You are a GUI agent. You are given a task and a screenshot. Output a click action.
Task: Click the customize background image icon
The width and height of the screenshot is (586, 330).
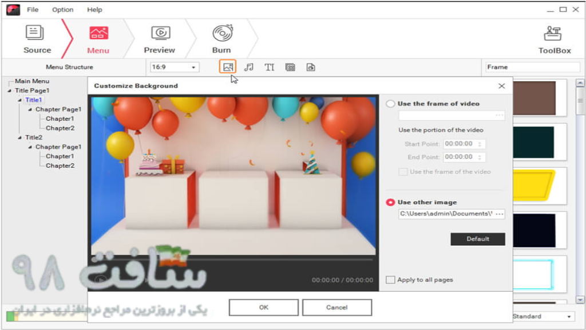[228, 67]
